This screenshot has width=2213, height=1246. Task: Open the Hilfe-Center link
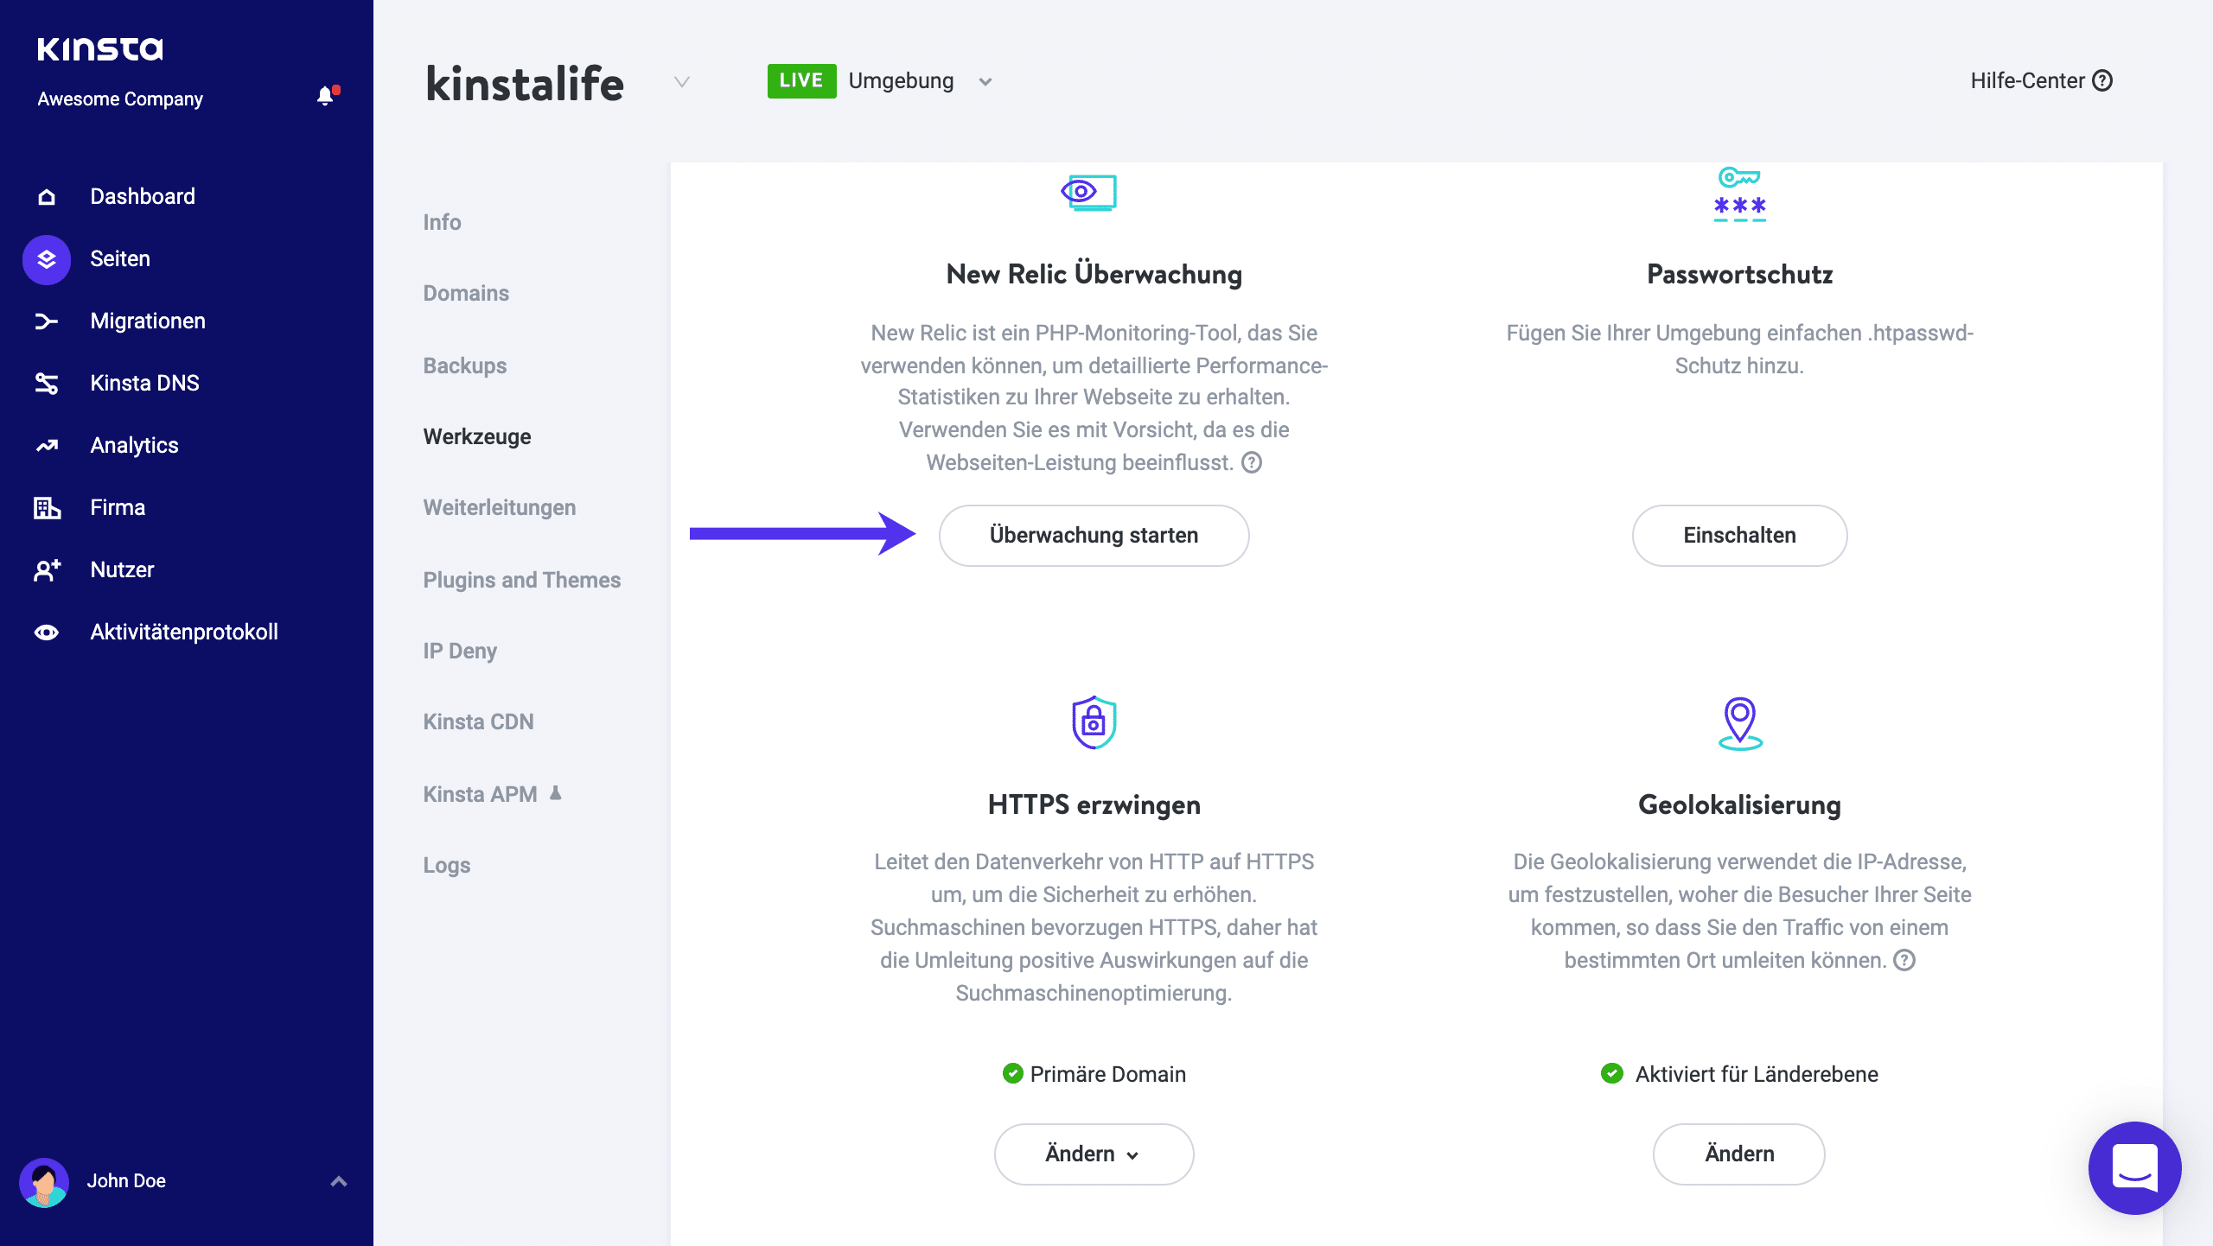pyautogui.click(x=2044, y=80)
